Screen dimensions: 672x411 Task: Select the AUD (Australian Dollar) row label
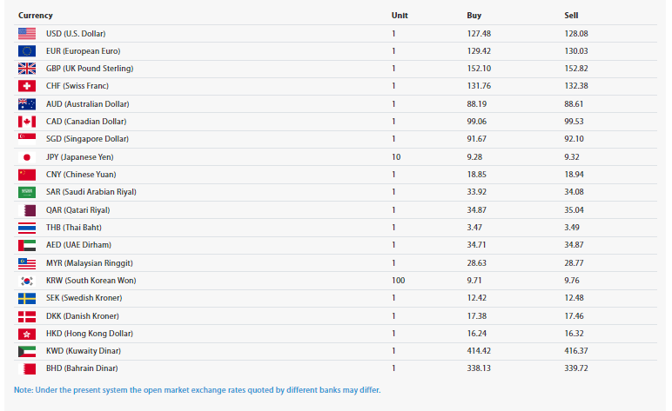[85, 104]
